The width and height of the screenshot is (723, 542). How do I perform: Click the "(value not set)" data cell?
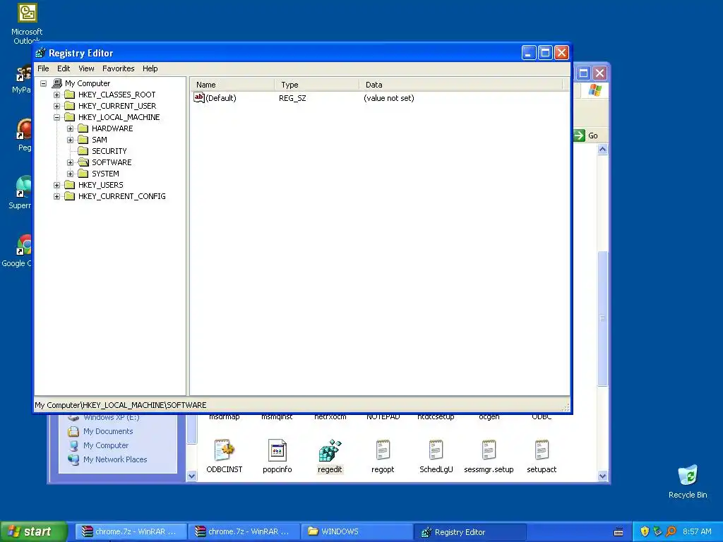click(389, 98)
